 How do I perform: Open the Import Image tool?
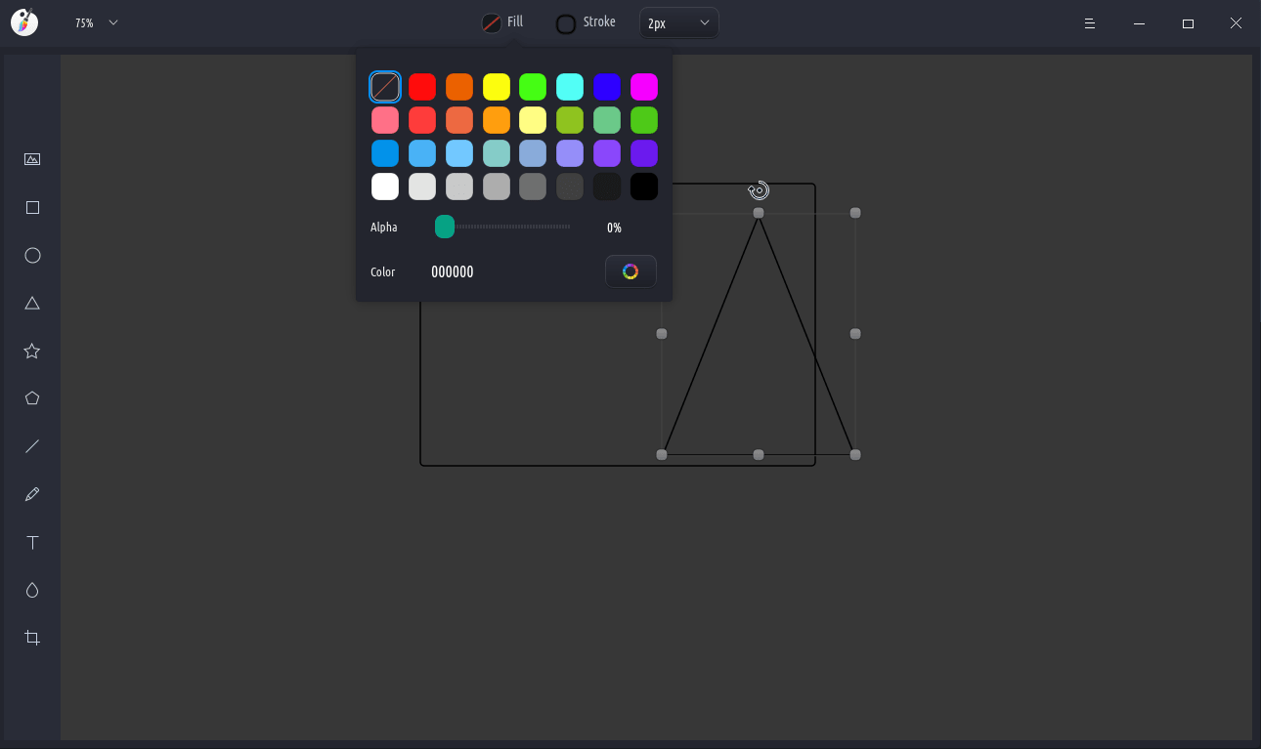(x=32, y=159)
